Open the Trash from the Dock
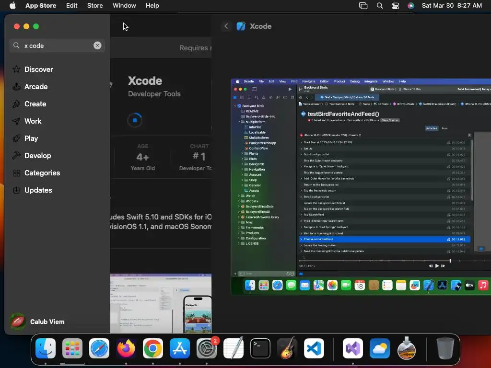 [x=445, y=348]
